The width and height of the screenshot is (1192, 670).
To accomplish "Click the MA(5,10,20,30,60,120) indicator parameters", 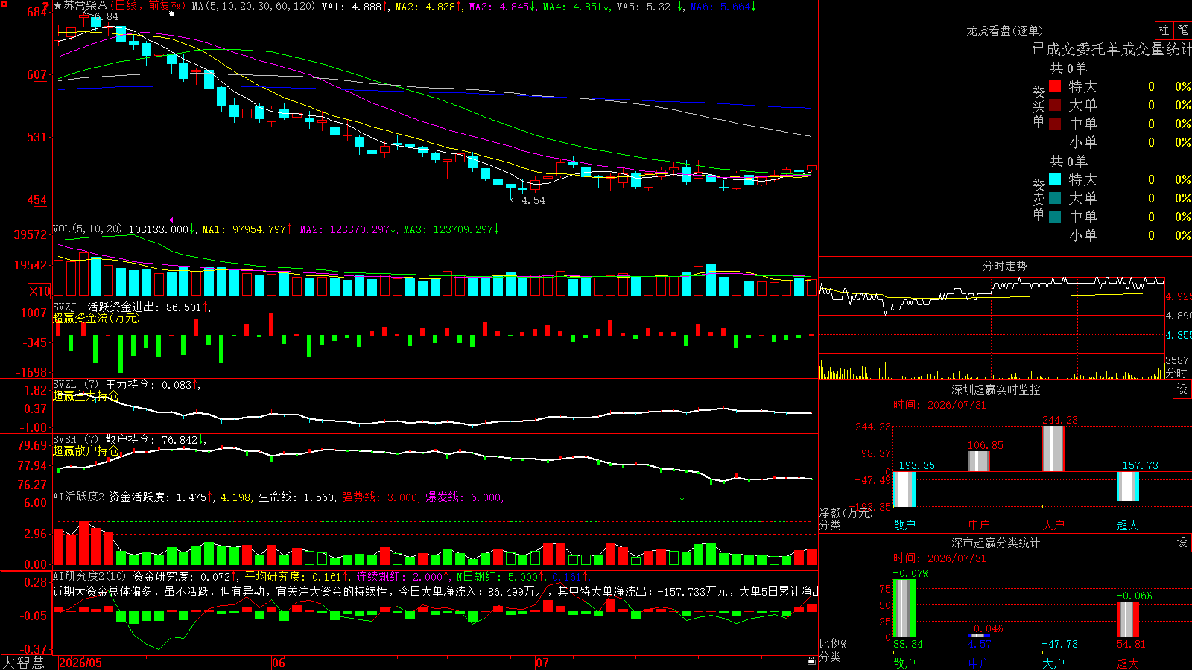I will click(253, 6).
